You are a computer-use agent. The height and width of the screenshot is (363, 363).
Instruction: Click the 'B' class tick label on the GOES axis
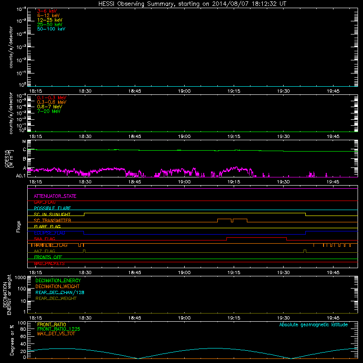[x=25, y=159]
